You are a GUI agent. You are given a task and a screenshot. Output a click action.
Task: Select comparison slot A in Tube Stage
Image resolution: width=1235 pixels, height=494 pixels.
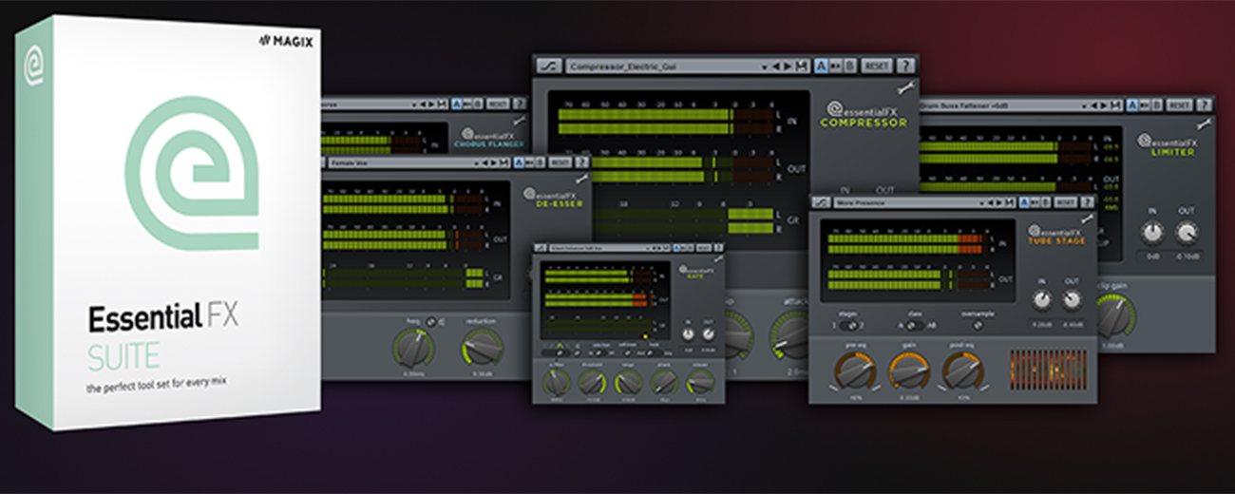(x=1024, y=202)
